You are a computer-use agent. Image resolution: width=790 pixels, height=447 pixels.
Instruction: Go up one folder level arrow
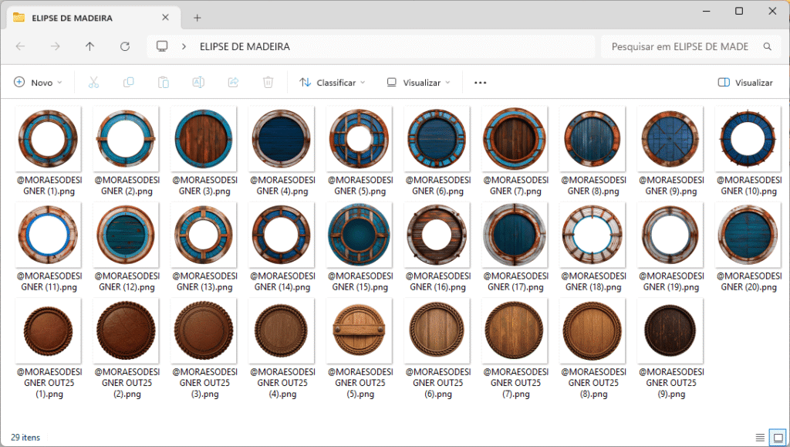[89, 46]
